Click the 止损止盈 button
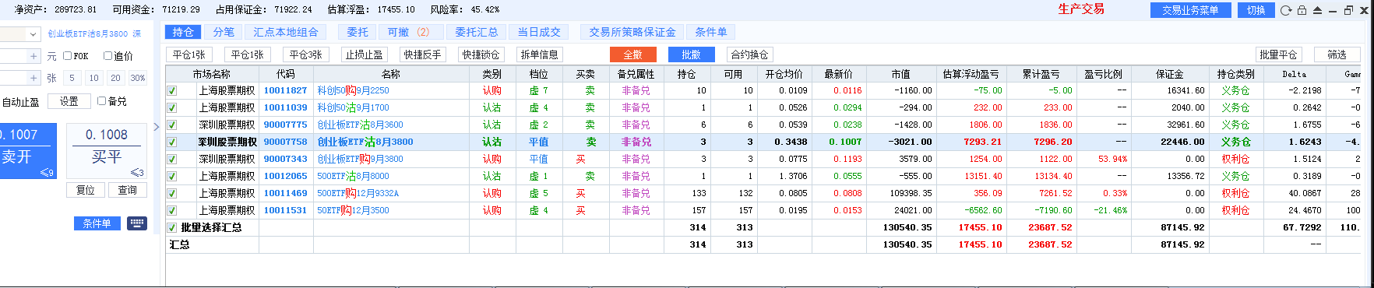Image resolution: width=1374 pixels, height=288 pixels. tap(364, 54)
